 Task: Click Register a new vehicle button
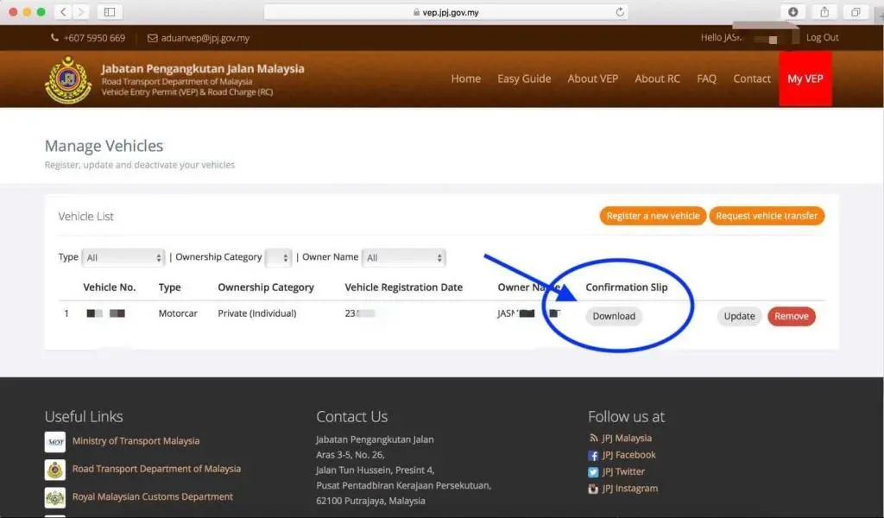point(653,216)
